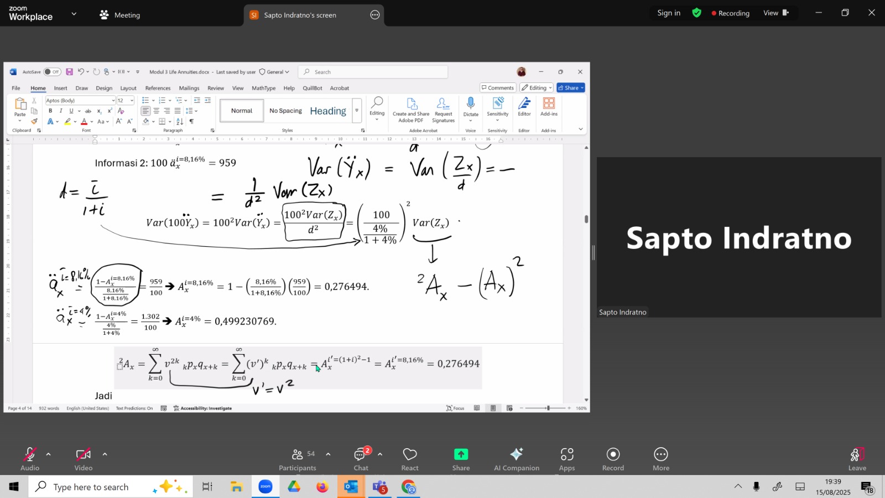885x498 pixels.
Task: Click the Record button icon
Action: (x=613, y=455)
